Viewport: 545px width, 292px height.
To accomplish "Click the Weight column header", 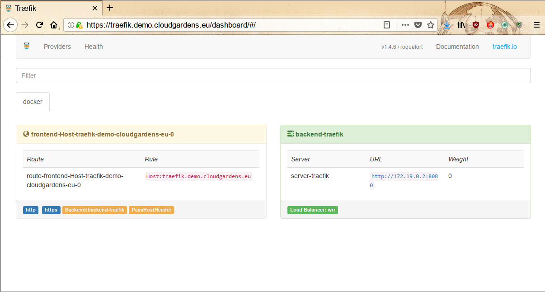I will pos(458,159).
